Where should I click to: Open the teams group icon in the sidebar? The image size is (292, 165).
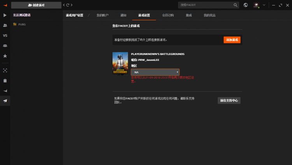[5, 46]
